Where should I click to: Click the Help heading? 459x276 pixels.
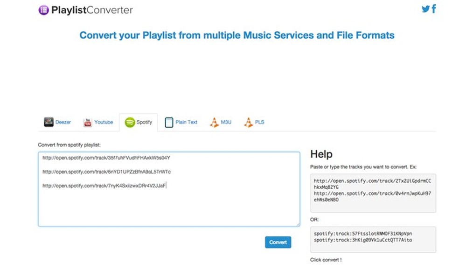321,154
